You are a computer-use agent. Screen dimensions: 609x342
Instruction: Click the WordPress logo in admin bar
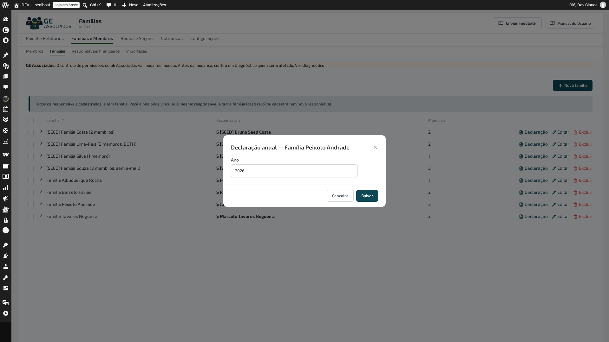5,5
